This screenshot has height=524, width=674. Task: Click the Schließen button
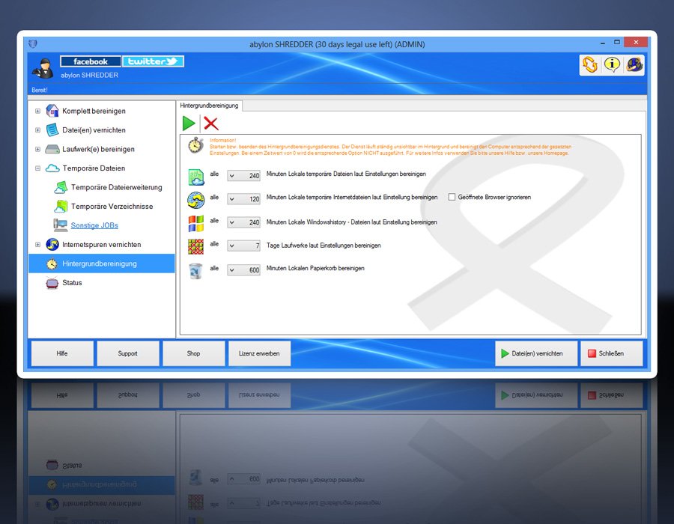(611, 353)
